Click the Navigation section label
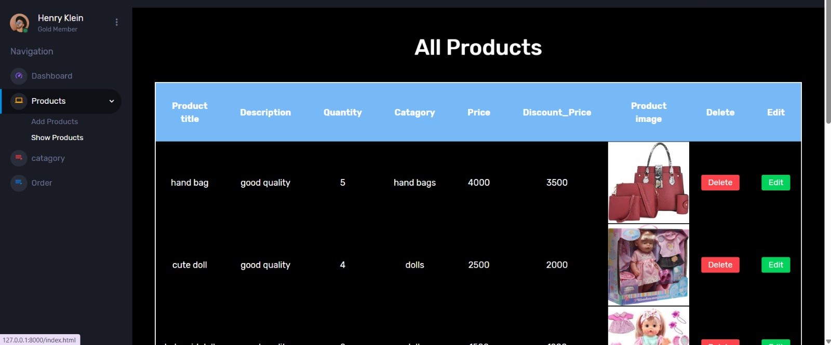 (x=32, y=51)
